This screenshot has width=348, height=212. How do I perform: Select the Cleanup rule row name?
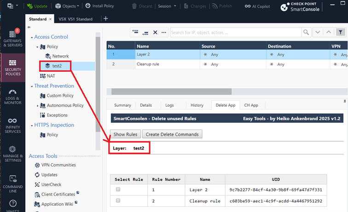pos(148,64)
